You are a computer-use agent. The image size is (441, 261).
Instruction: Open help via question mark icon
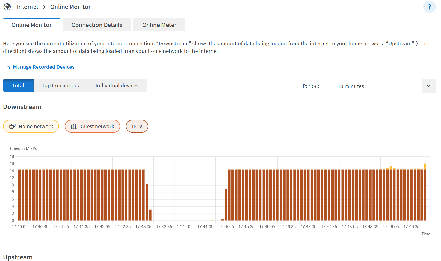pos(429,7)
